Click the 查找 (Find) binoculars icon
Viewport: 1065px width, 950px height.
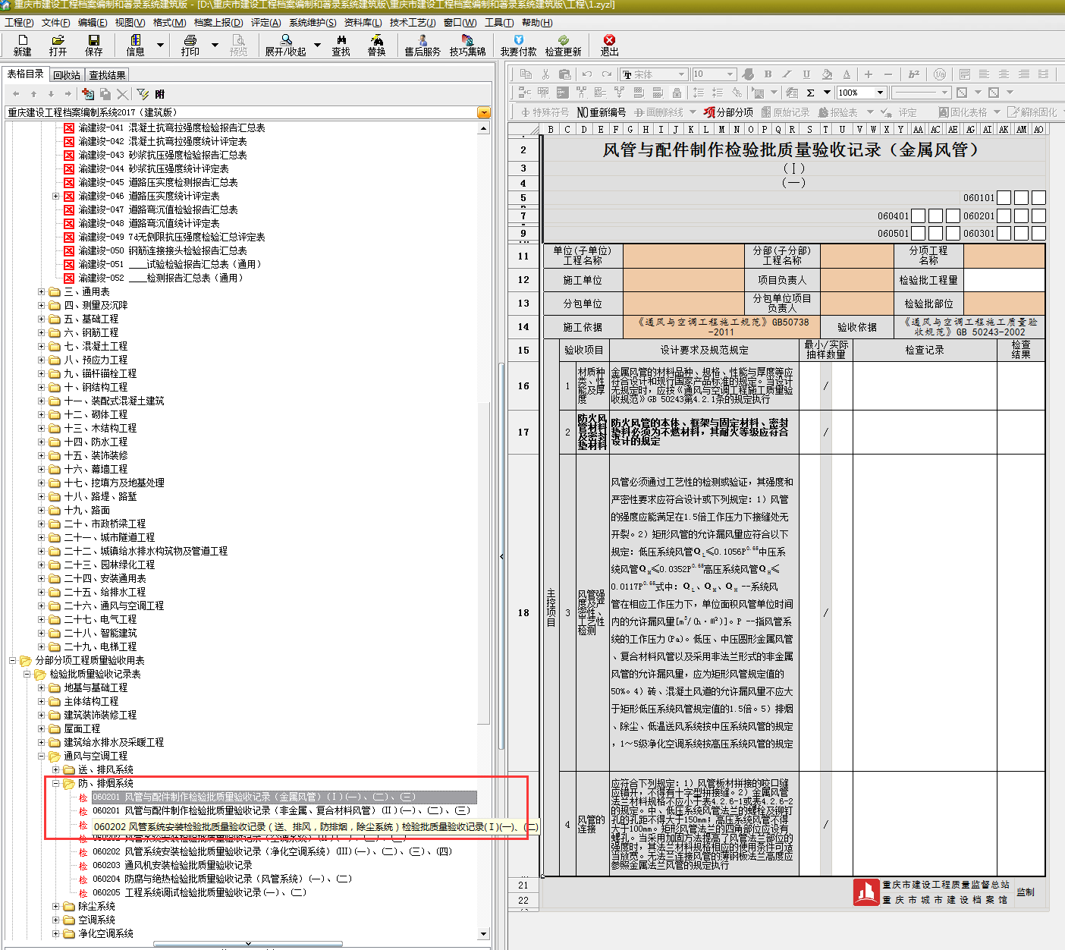tap(341, 45)
